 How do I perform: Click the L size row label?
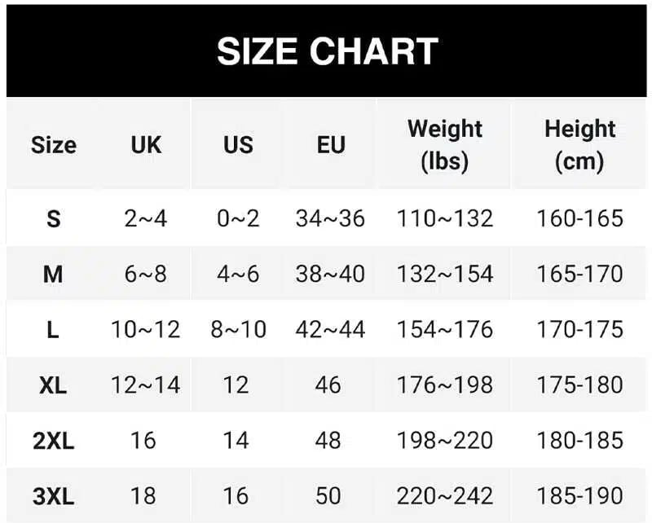pyautogui.click(x=52, y=330)
